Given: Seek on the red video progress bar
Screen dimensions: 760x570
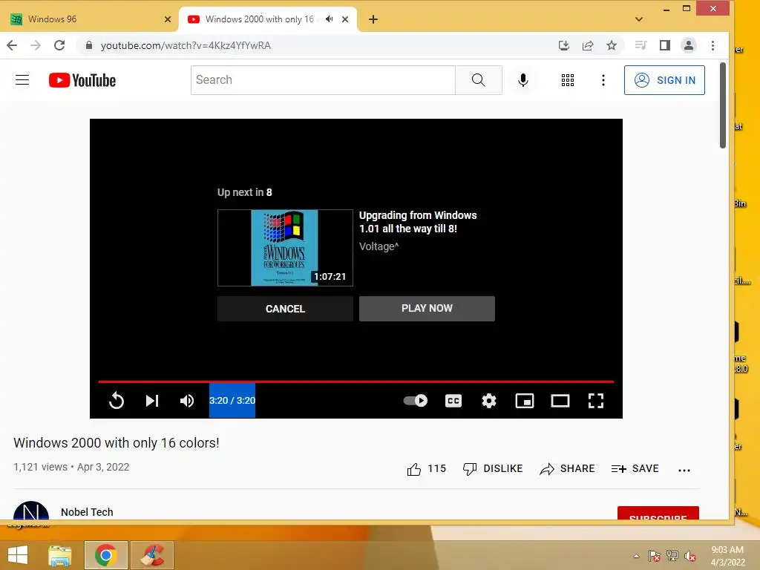Looking at the screenshot, I should 356,382.
